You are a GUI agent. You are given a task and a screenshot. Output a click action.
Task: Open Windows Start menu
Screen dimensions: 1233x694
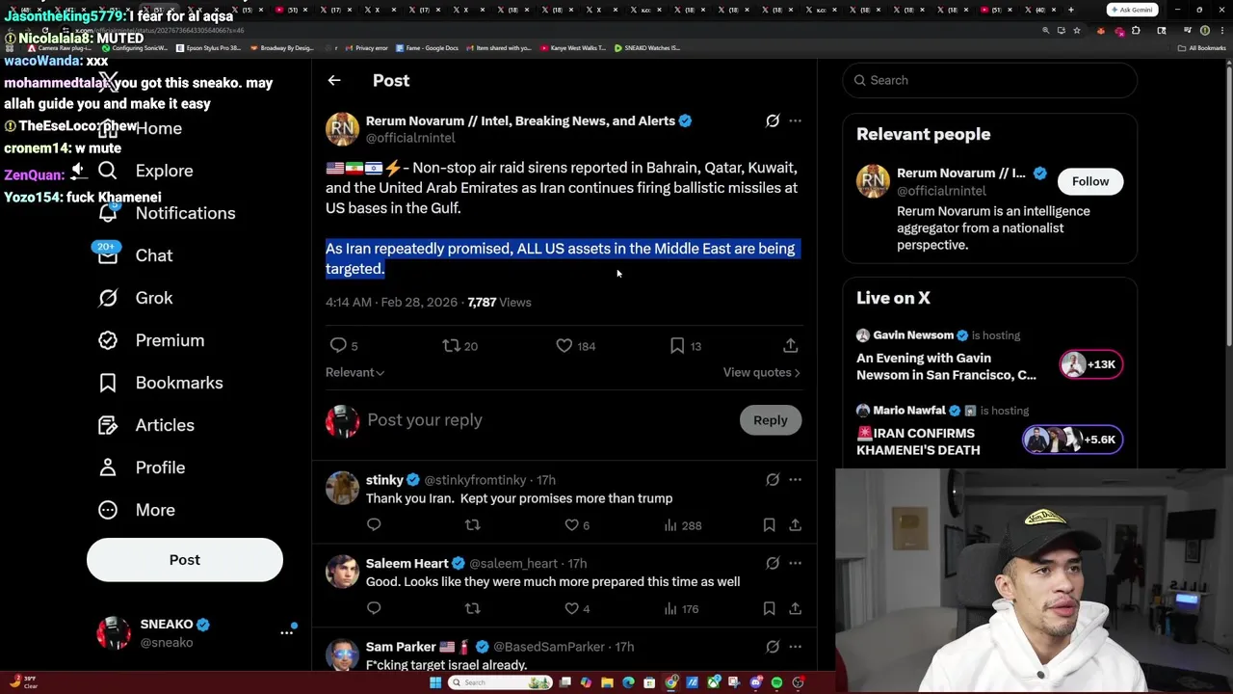pyautogui.click(x=435, y=682)
